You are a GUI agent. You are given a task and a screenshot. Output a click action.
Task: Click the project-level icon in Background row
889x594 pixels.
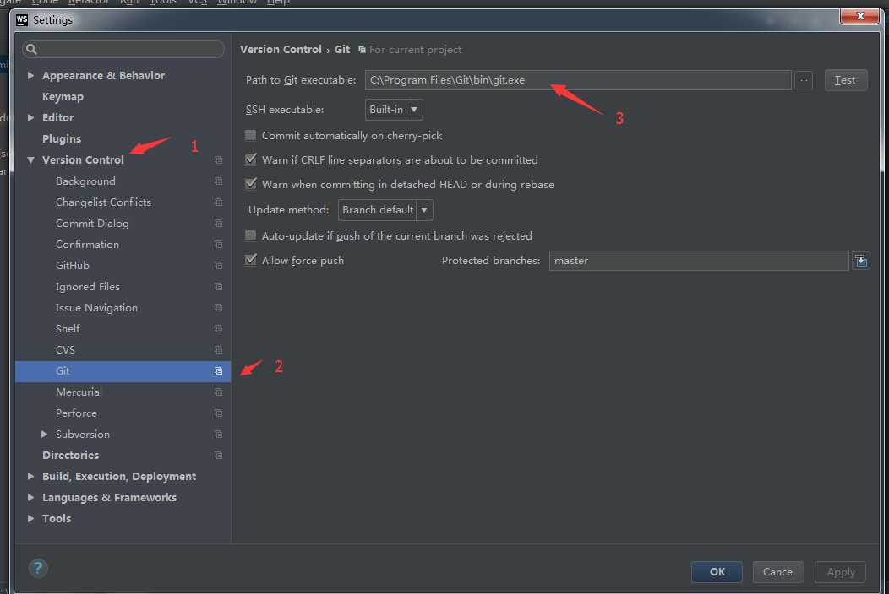(218, 181)
